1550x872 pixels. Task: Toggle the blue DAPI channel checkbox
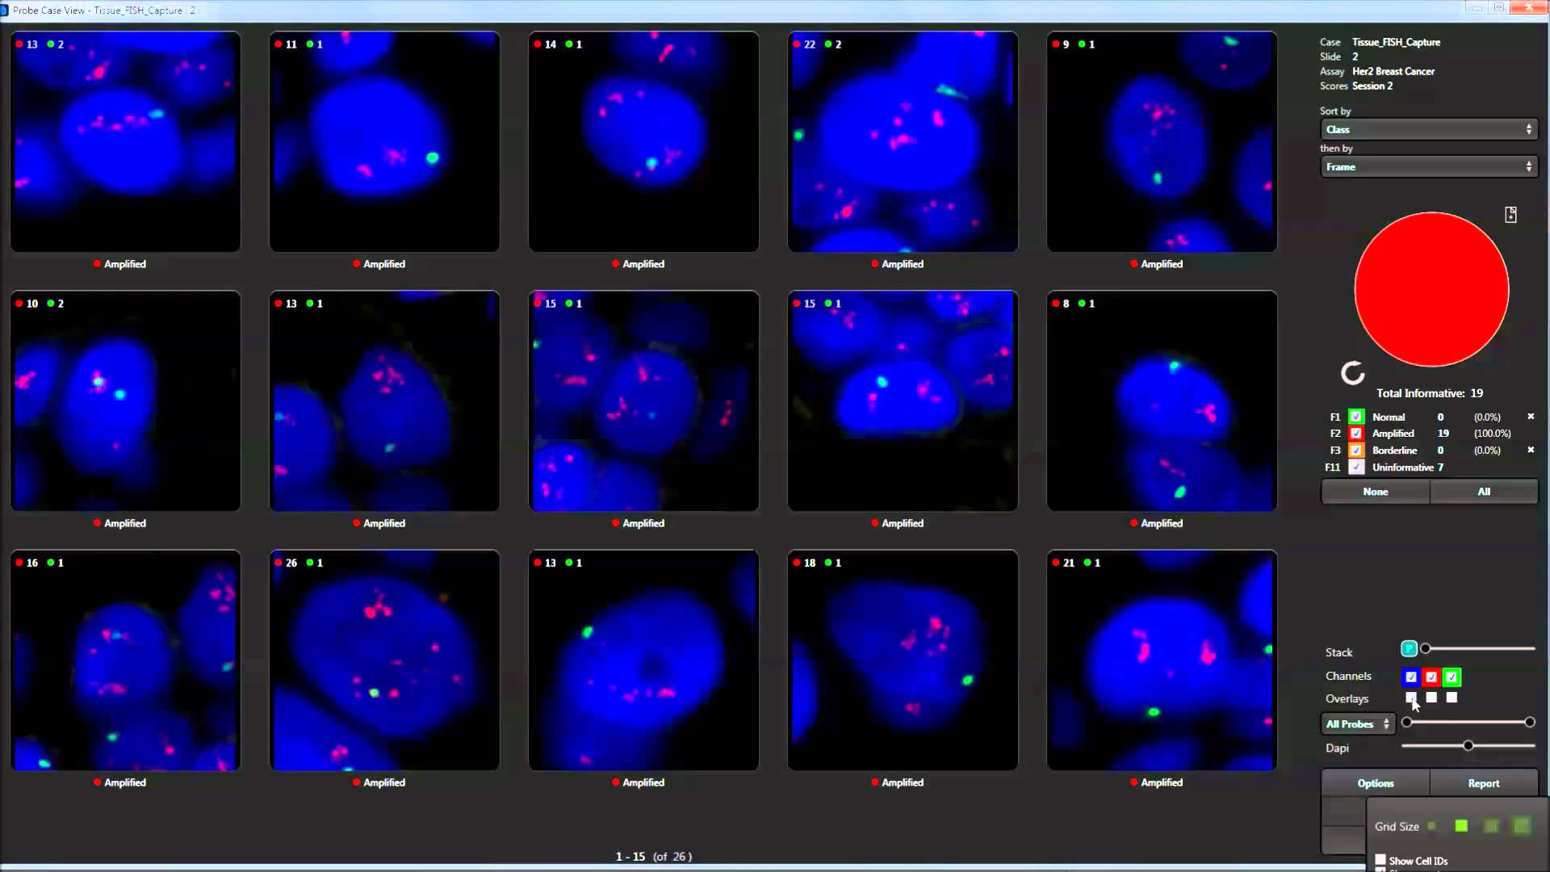1411,677
